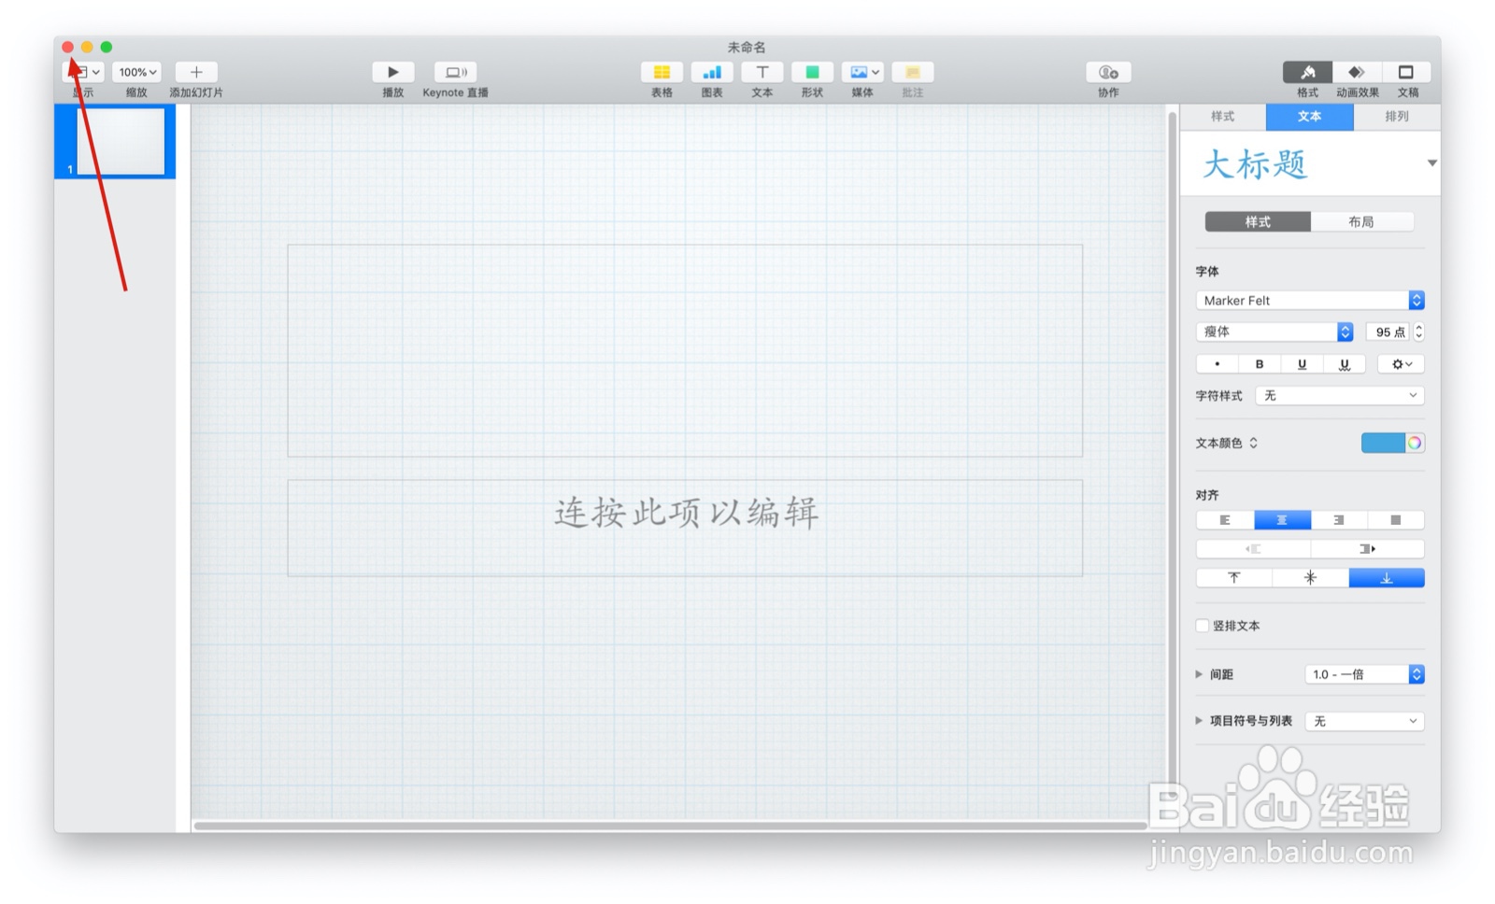
Task: Insert a chart from toolbar
Action: pyautogui.click(x=712, y=72)
